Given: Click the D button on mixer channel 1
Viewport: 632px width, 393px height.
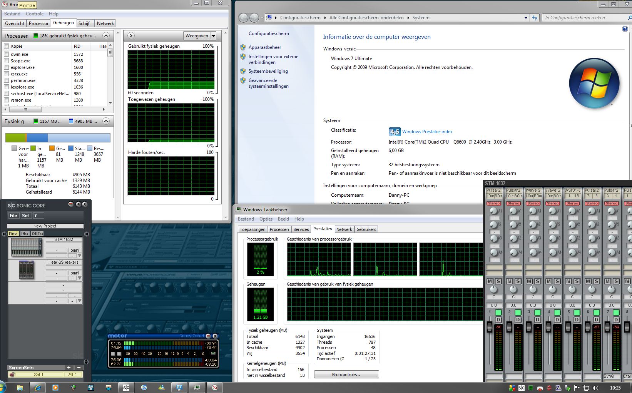Looking at the screenshot, I should click(x=498, y=319).
